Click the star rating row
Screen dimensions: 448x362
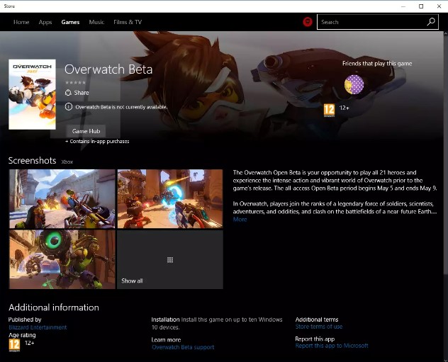click(75, 82)
